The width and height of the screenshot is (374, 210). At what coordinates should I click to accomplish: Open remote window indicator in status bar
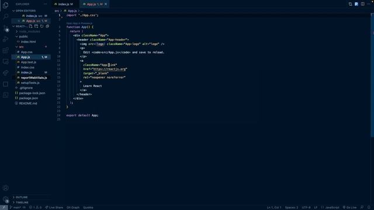tap(4, 208)
